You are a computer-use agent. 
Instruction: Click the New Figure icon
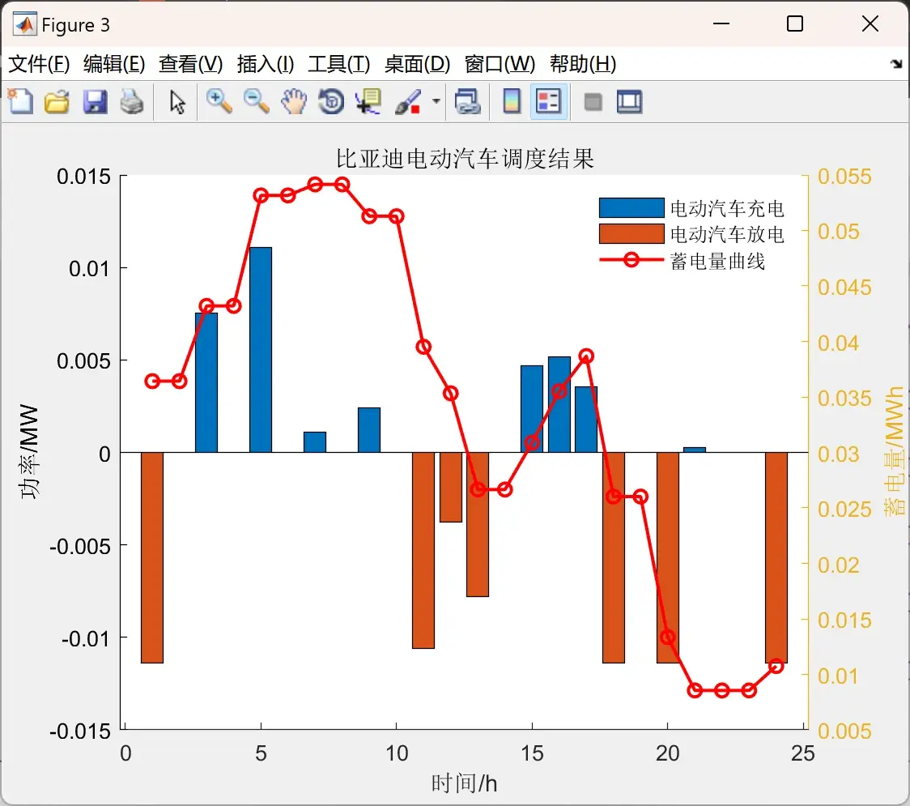[21, 101]
